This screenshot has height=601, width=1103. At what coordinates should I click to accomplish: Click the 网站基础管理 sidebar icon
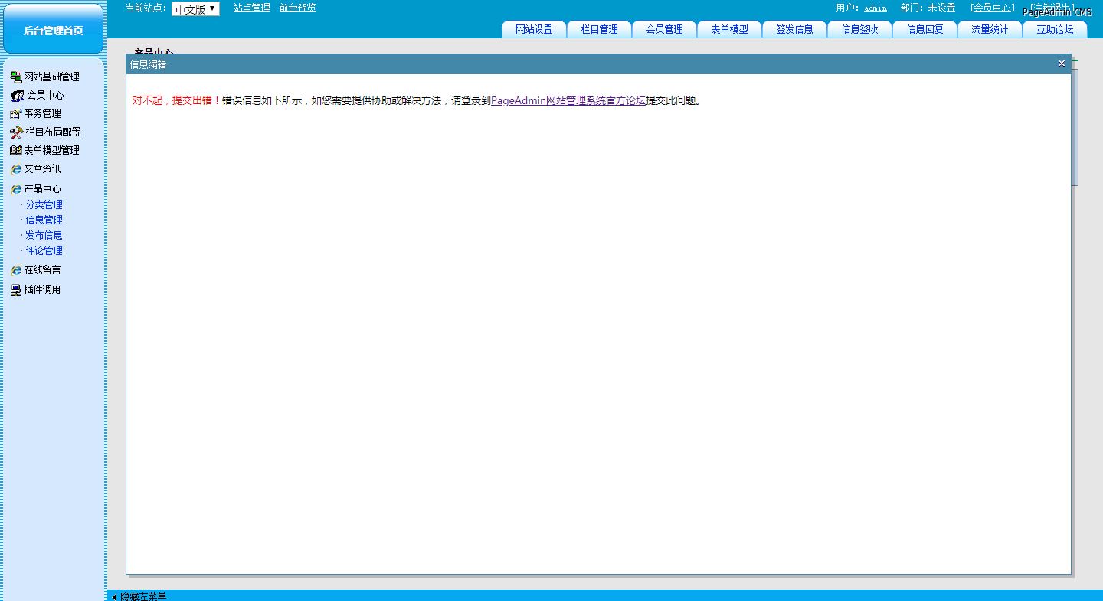coord(16,77)
